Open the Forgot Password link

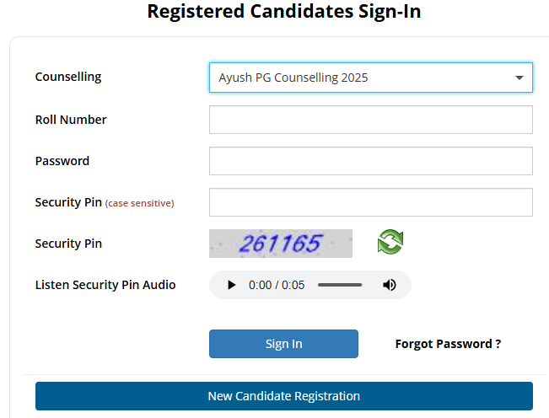click(448, 344)
